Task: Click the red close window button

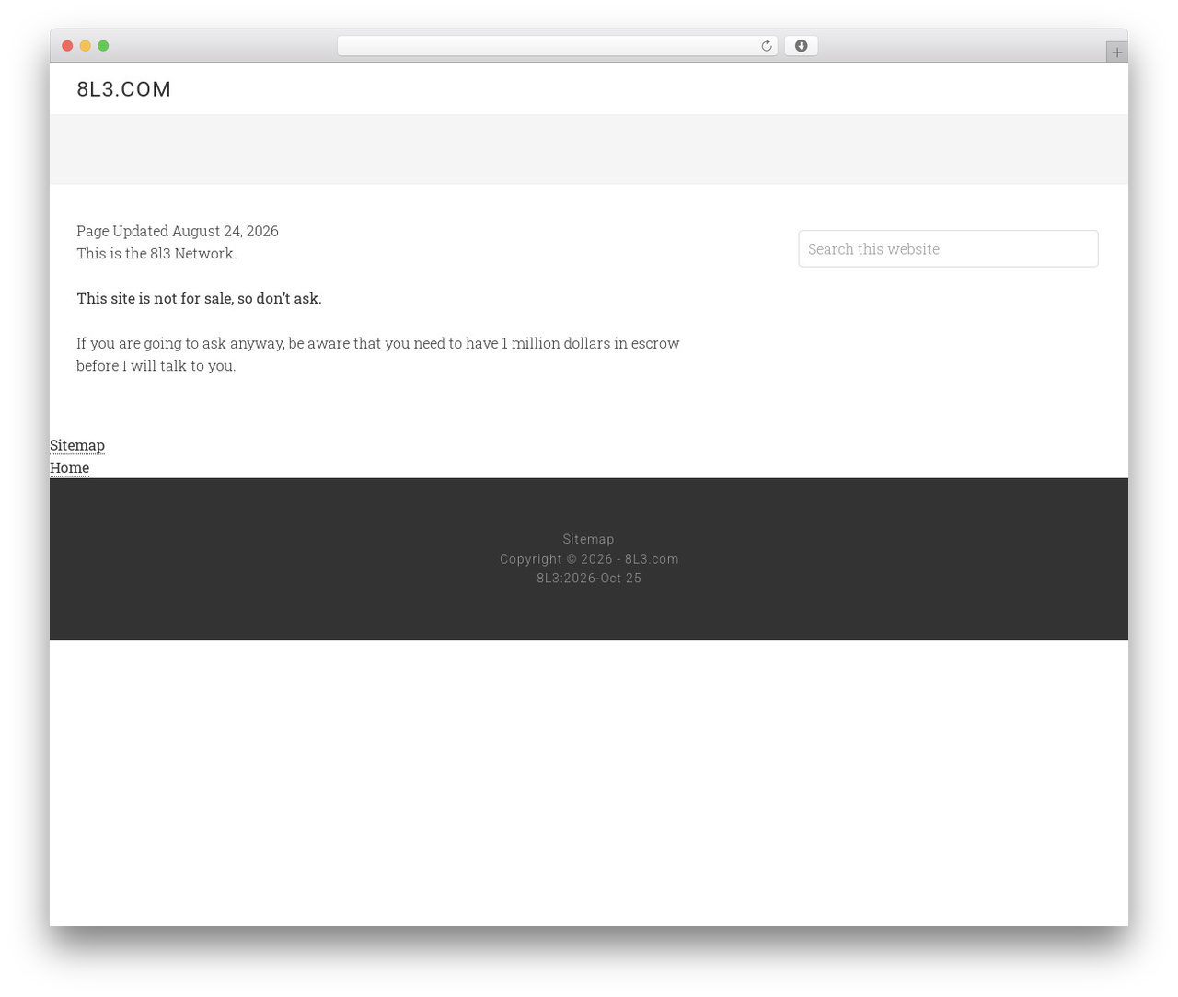Action: (67, 46)
